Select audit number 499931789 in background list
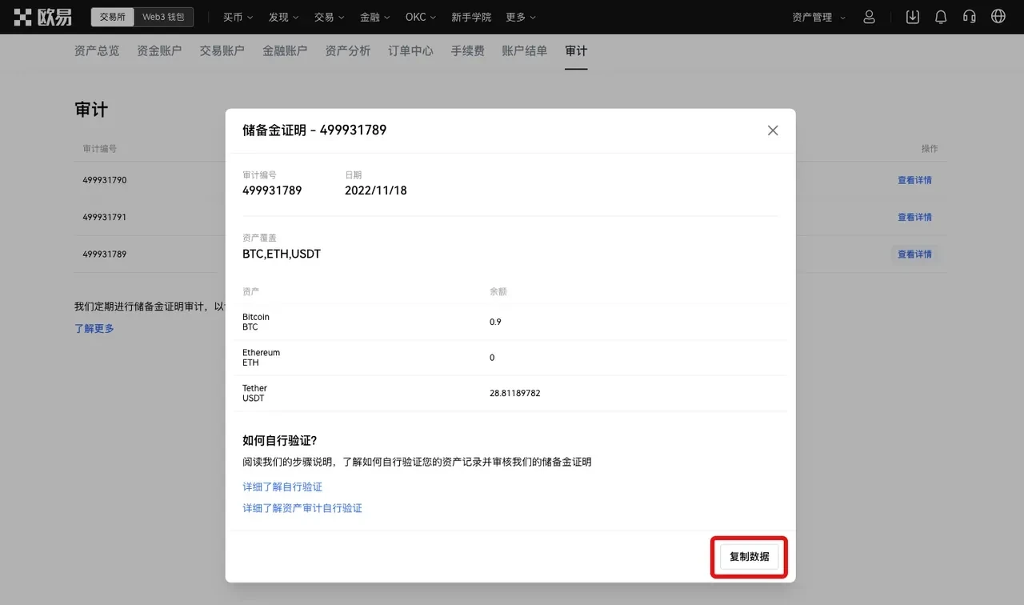Image resolution: width=1024 pixels, height=605 pixels. tap(105, 254)
